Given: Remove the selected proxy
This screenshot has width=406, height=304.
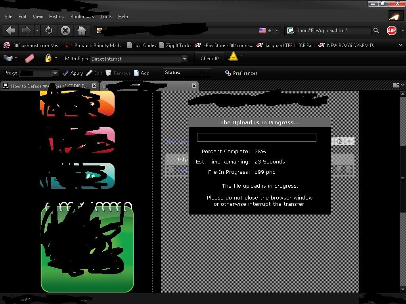Looking at the screenshot, I should point(118,73).
